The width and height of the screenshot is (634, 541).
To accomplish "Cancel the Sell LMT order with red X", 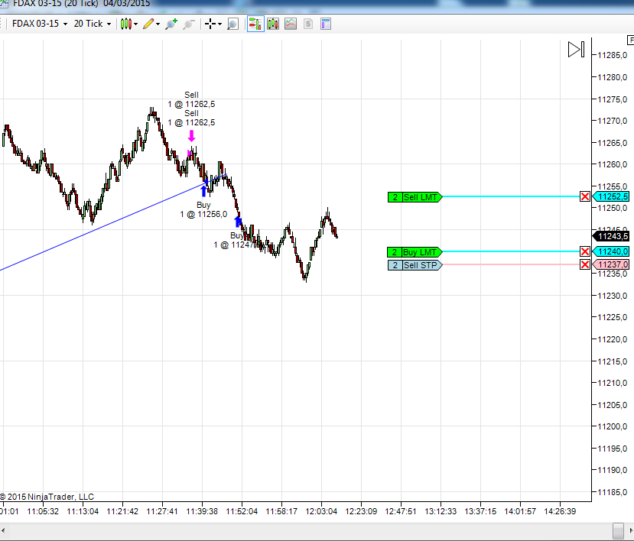I will pyautogui.click(x=584, y=197).
